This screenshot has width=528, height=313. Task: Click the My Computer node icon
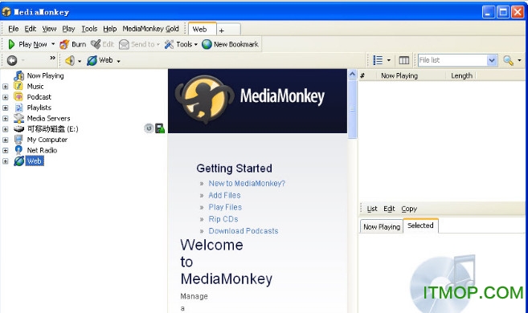pyautogui.click(x=18, y=140)
